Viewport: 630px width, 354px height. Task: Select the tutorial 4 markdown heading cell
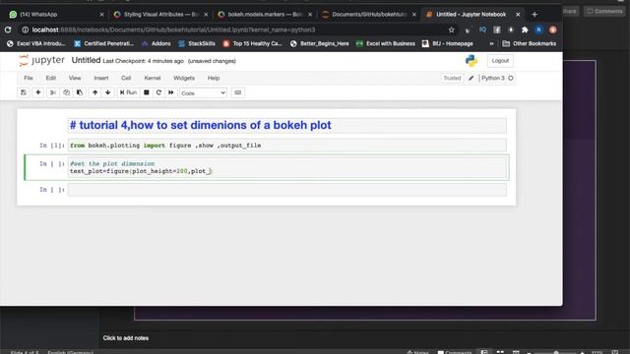(287, 125)
